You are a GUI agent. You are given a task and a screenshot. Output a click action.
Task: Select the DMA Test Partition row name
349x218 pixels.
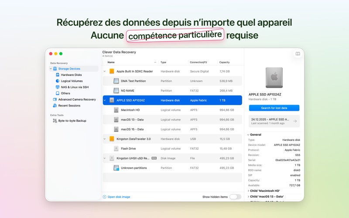coord(133,81)
